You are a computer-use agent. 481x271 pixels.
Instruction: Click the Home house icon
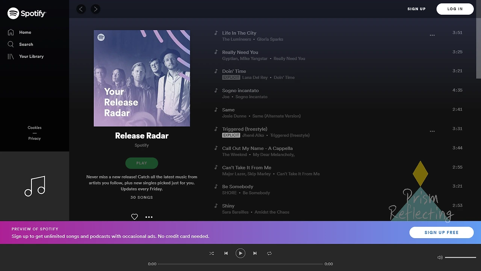(11, 32)
